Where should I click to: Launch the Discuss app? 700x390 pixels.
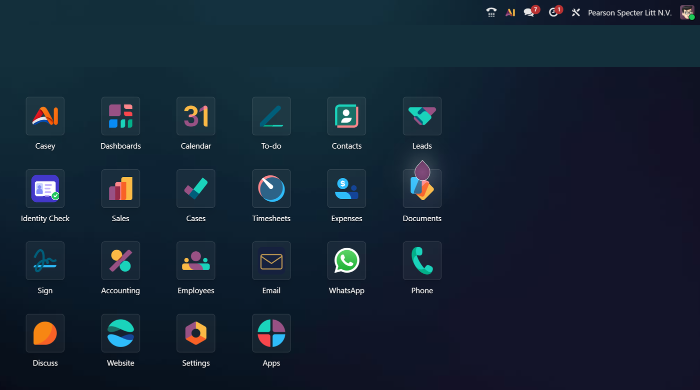point(45,333)
